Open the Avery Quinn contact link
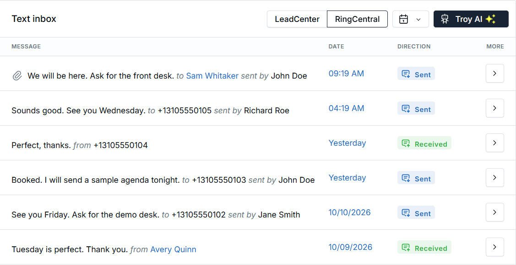Screen dimensions: 516x265 click(173, 249)
